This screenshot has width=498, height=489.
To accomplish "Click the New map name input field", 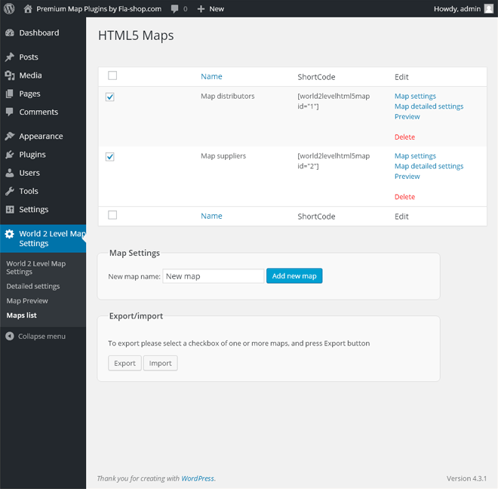I will (213, 276).
